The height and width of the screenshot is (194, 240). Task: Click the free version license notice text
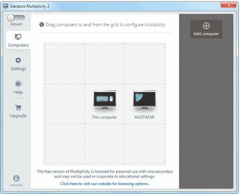(105, 174)
